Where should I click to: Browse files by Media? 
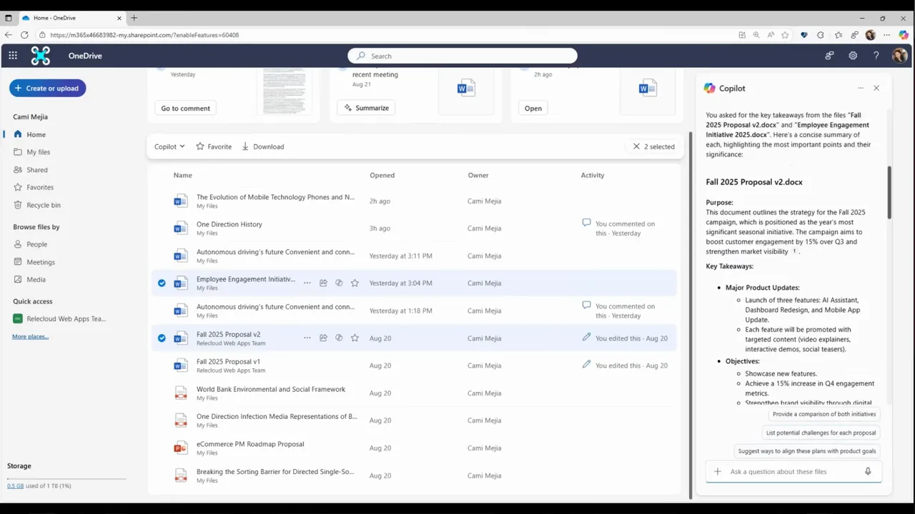point(36,280)
